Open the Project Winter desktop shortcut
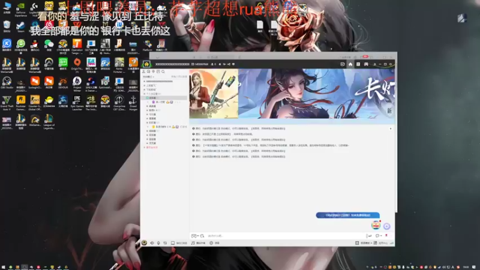Viewport: 480px width, 270px height. click(77, 83)
